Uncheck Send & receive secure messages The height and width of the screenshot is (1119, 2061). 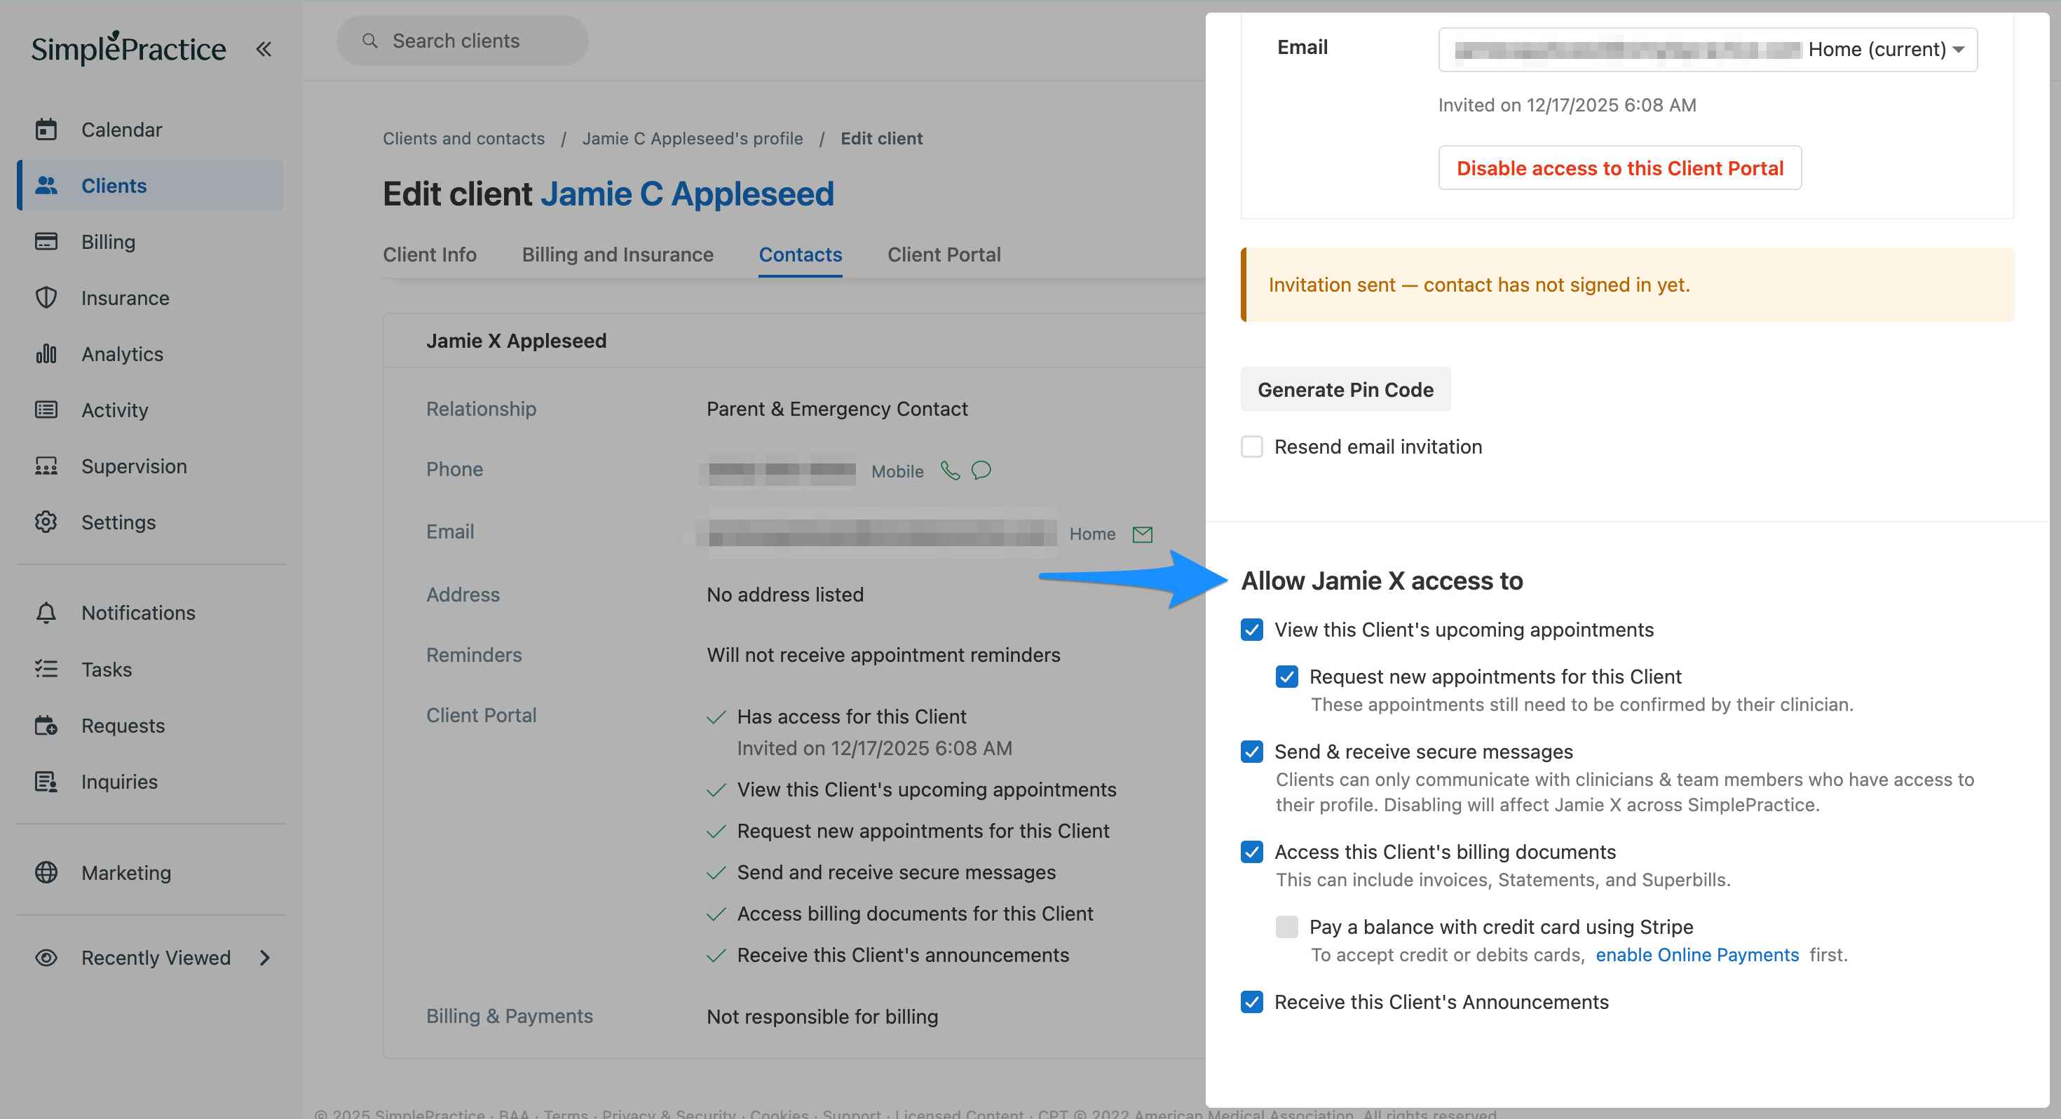tap(1251, 752)
